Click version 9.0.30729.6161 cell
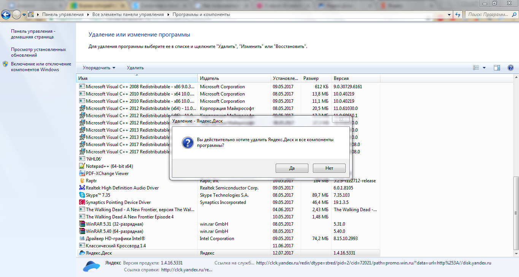Image resolution: width=519 pixels, height=277 pixels. pos(348,87)
